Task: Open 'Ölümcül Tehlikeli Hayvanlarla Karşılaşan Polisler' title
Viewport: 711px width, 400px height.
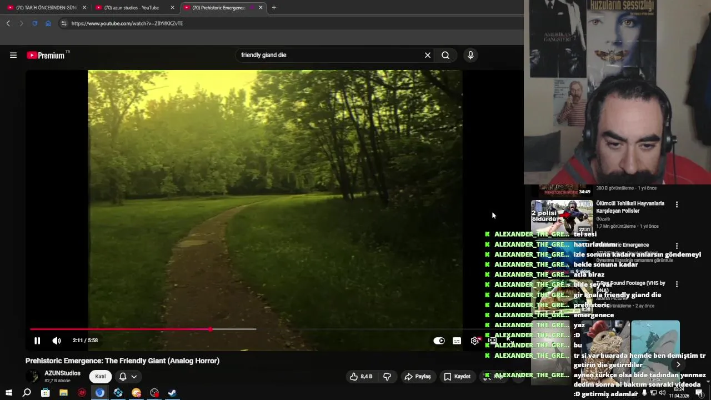Action: 630,207
